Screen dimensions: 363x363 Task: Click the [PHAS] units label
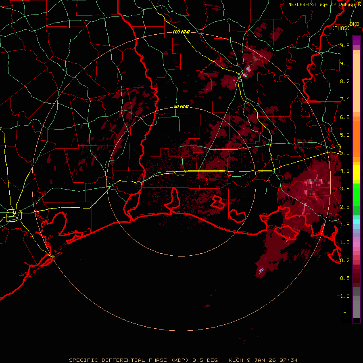pyautogui.click(x=341, y=28)
